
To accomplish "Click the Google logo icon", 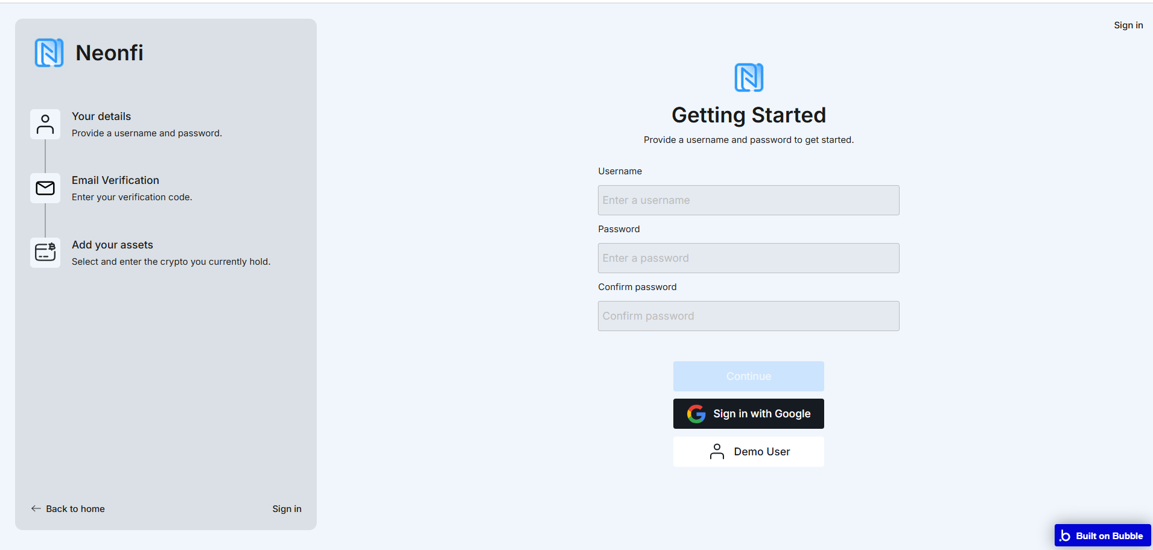I will click(x=696, y=414).
